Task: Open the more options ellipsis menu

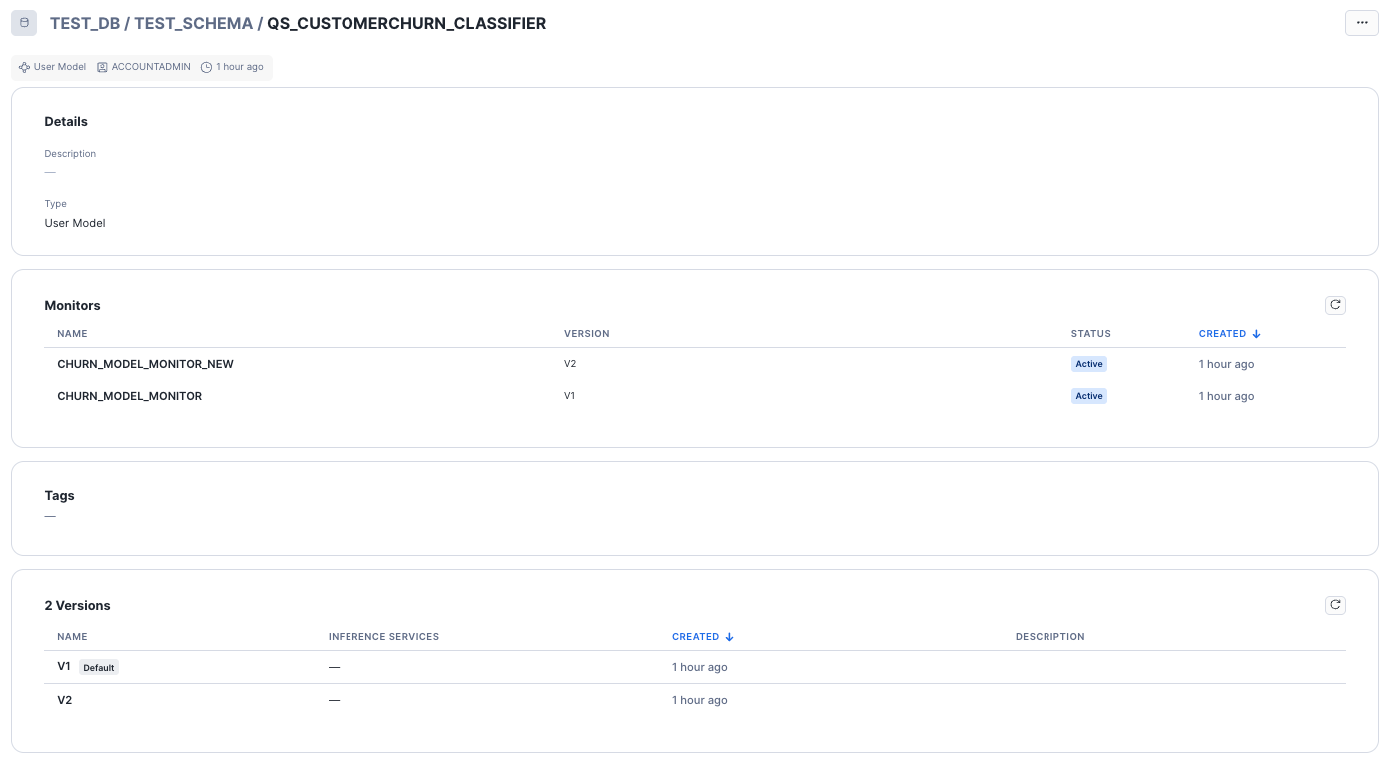Action: tap(1361, 23)
